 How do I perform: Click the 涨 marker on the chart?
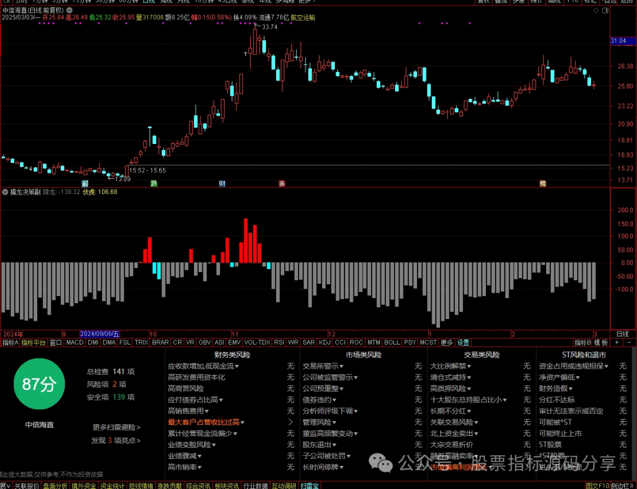(x=282, y=183)
